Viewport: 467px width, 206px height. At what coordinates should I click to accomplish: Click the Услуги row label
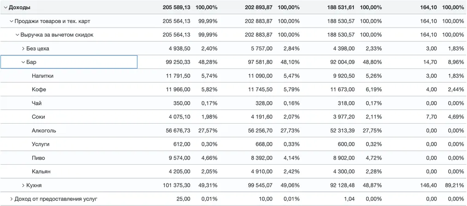(41, 144)
